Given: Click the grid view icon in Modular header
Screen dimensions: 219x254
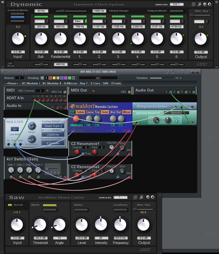Looking at the screenshot, I should click(x=179, y=72).
